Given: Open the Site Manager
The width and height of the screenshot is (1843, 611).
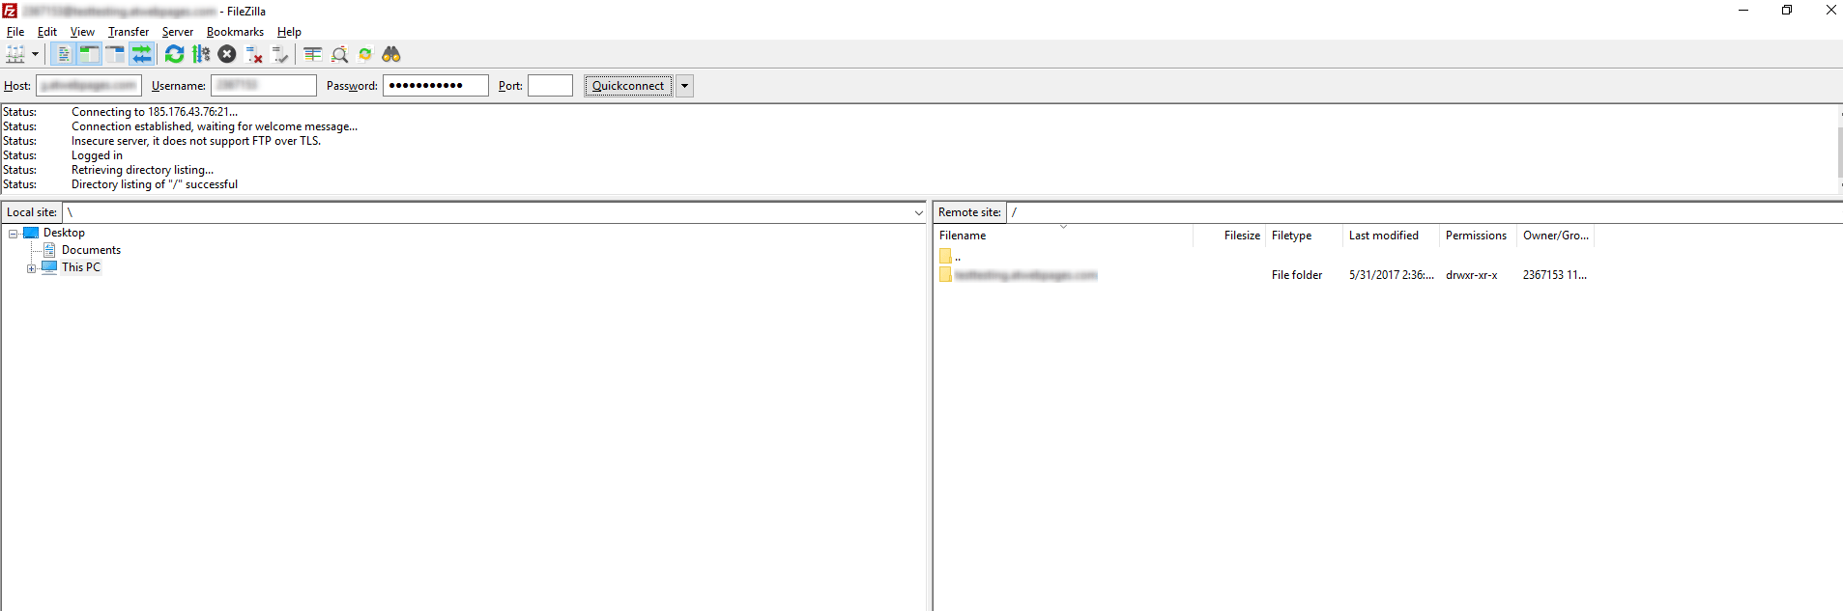Looking at the screenshot, I should [15, 55].
